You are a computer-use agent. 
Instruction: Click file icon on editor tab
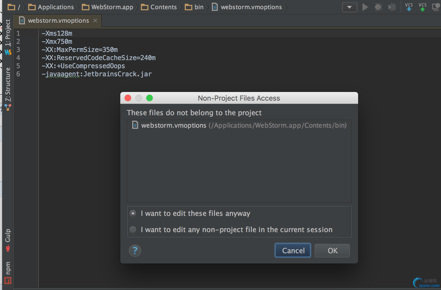tap(22, 20)
